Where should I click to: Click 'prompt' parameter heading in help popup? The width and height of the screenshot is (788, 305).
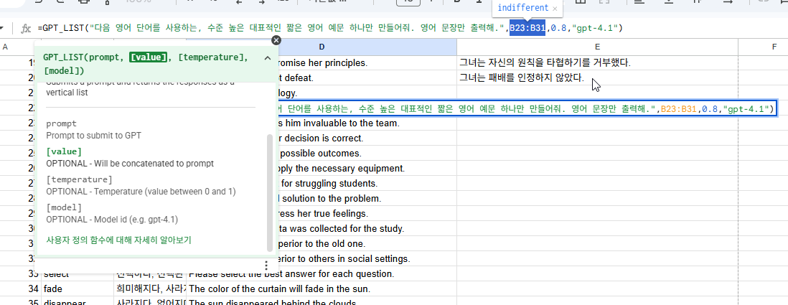(61, 123)
